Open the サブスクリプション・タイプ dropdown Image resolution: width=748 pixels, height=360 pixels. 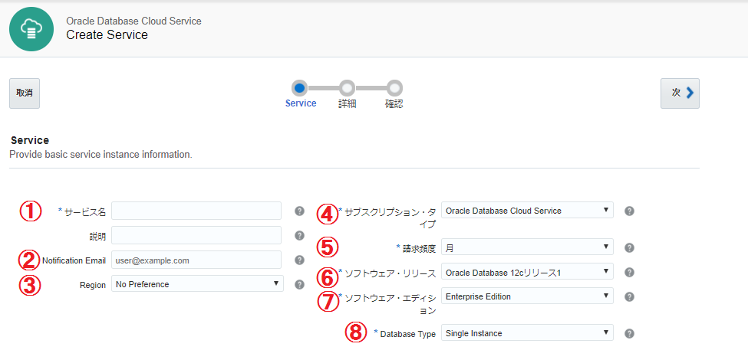coord(527,211)
